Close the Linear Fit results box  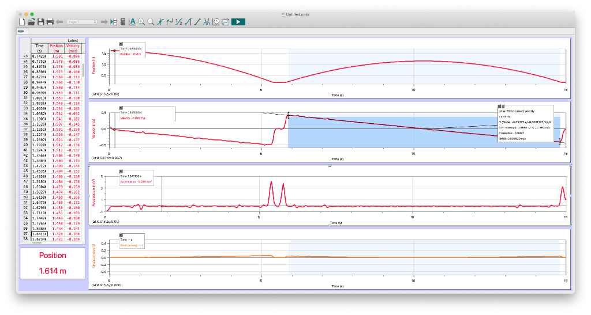point(499,107)
